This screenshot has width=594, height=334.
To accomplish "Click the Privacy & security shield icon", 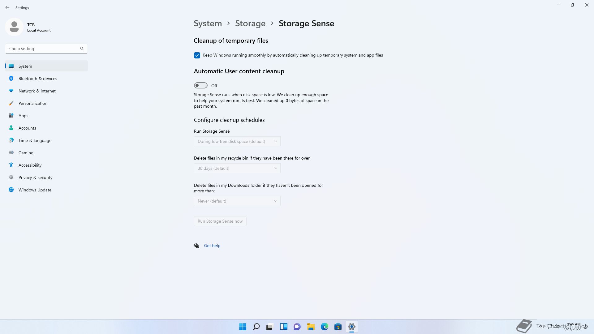I will (x=11, y=177).
